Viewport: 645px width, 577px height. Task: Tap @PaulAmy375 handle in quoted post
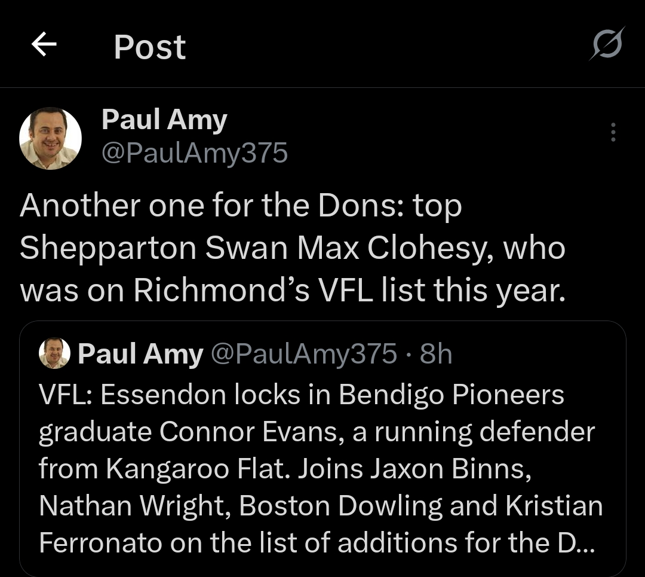pyautogui.click(x=304, y=355)
